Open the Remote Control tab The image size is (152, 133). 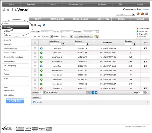coord(81,19)
